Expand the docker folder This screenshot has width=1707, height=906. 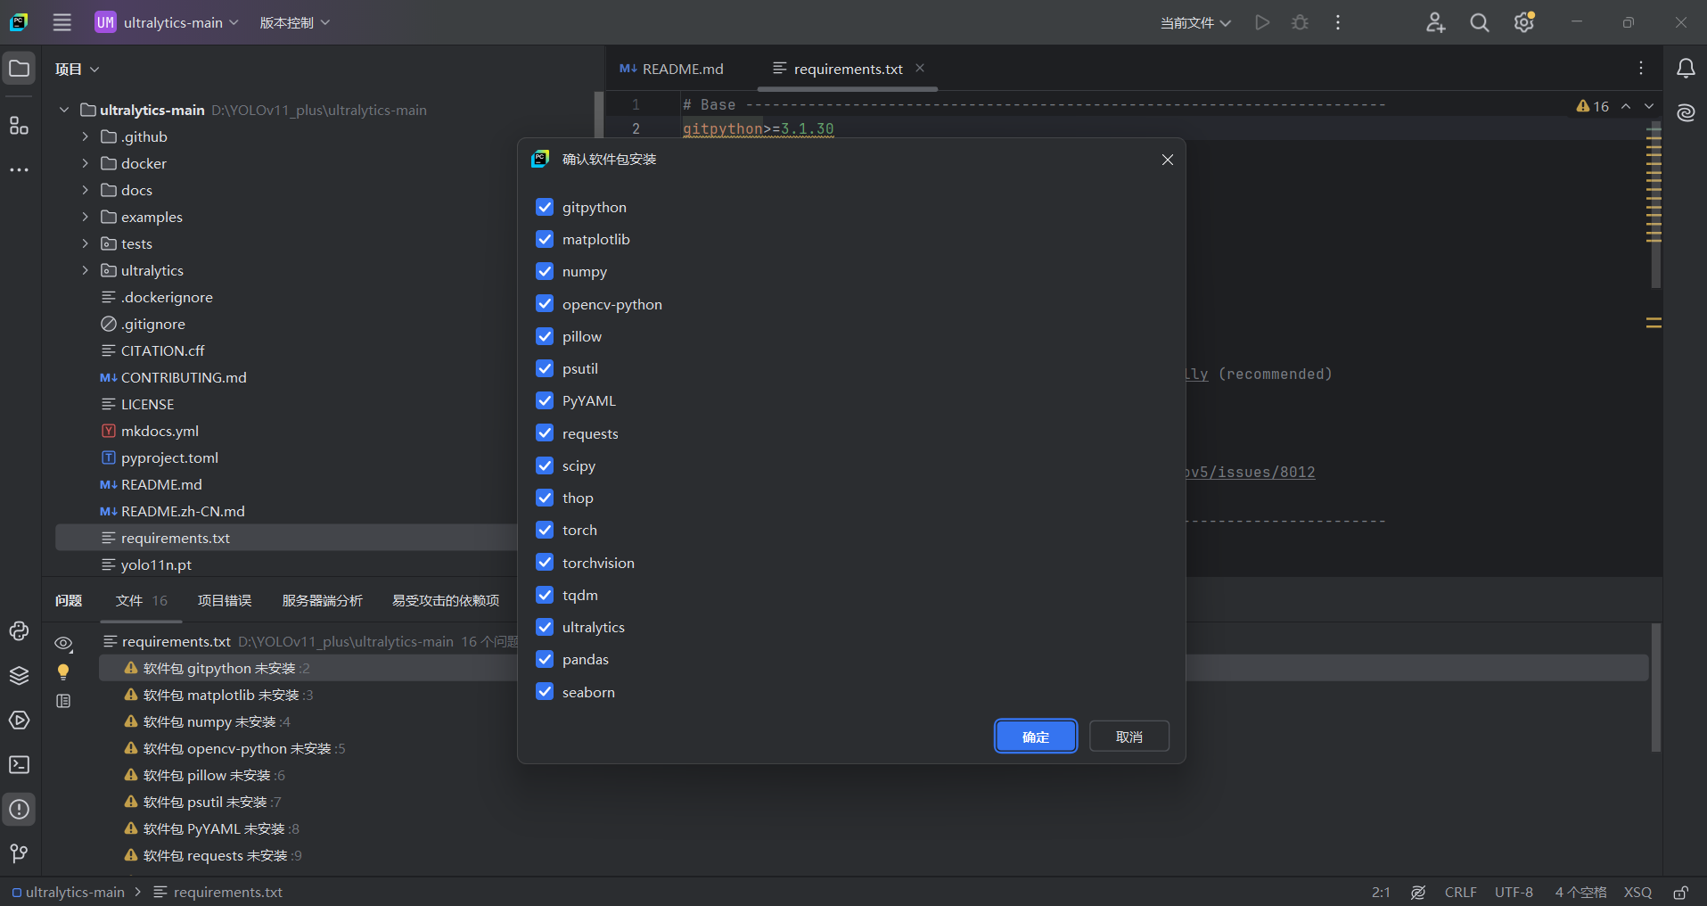tap(86, 163)
